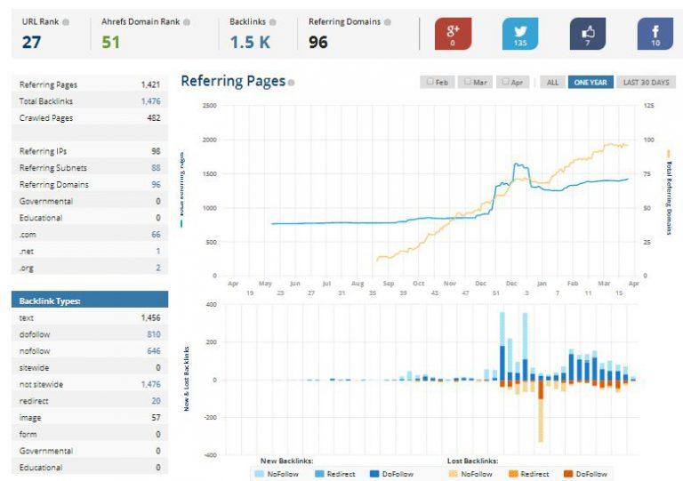Click the Total Backlinks value 1,476
This screenshot has width=683, height=481.
[x=150, y=101]
